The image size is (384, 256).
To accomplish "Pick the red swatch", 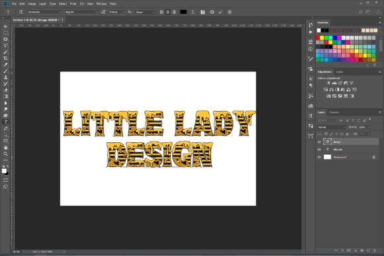I will pyautogui.click(x=318, y=38).
